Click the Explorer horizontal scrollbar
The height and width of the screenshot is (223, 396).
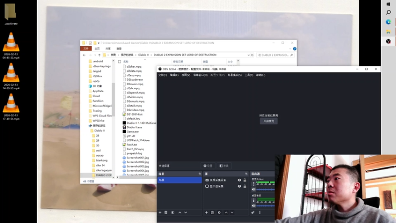pos(138,177)
